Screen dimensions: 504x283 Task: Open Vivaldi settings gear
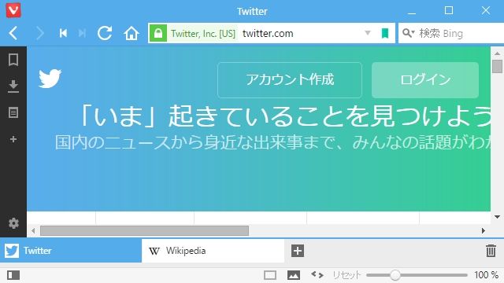point(13,223)
